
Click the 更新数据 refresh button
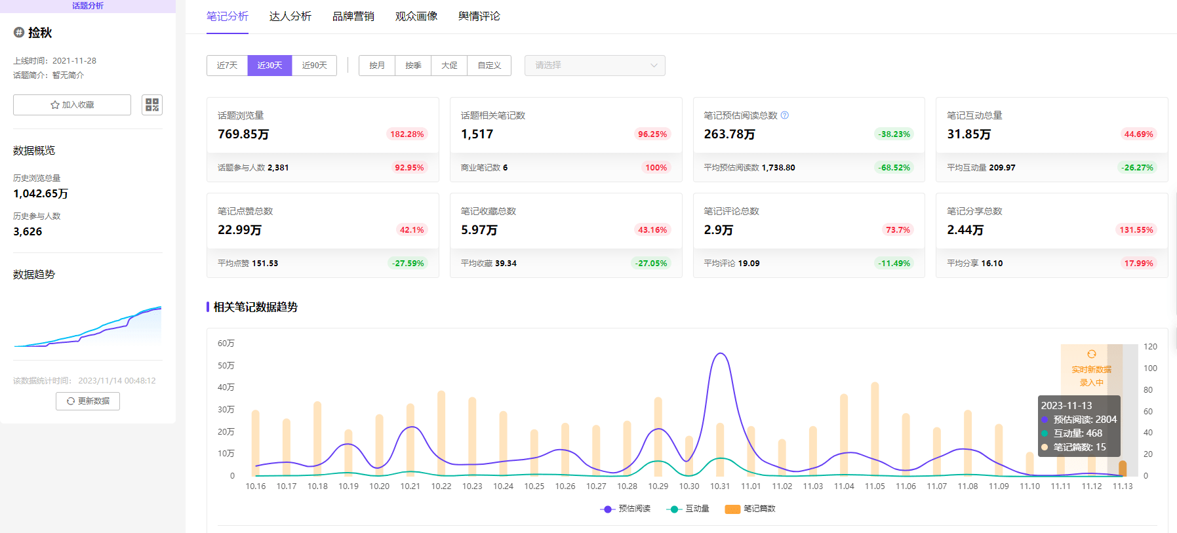click(x=88, y=401)
